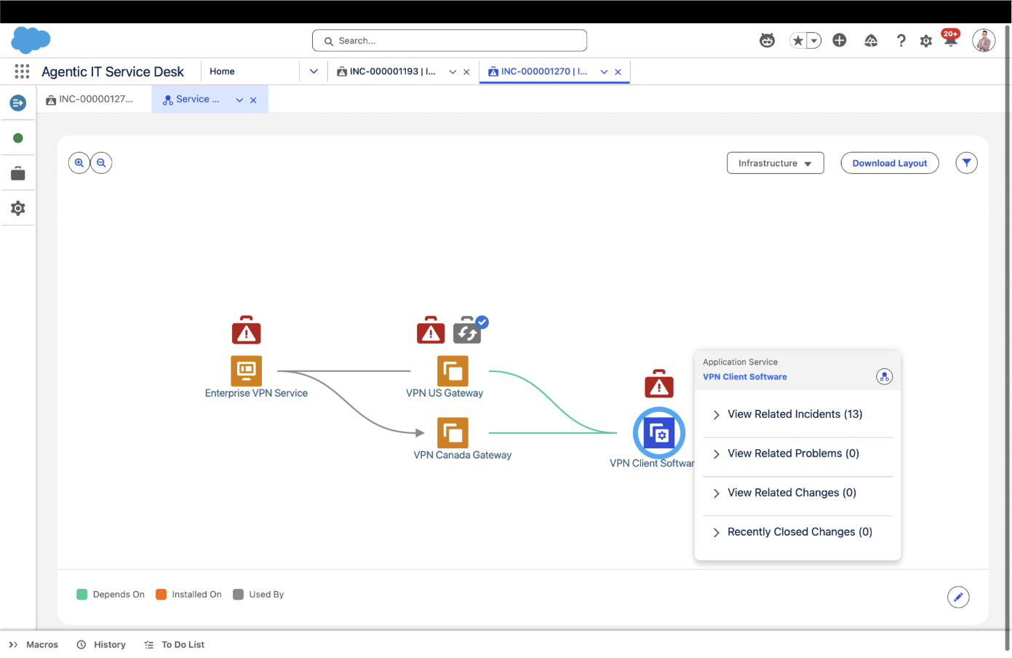Click the red incident alert above VPN US Gateway
This screenshot has height=658, width=1012.
tap(431, 330)
